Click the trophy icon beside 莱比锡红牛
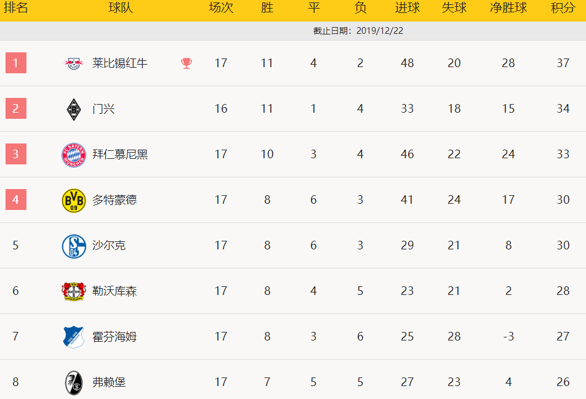Viewport: 586px width, 399px height. pyautogui.click(x=187, y=63)
